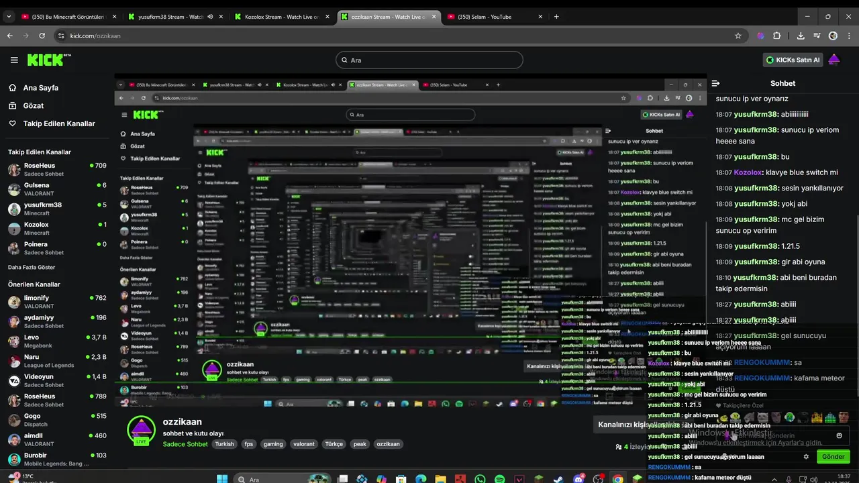This screenshot has width=859, height=483.
Task: View site information icon in address bar
Action: [62, 36]
